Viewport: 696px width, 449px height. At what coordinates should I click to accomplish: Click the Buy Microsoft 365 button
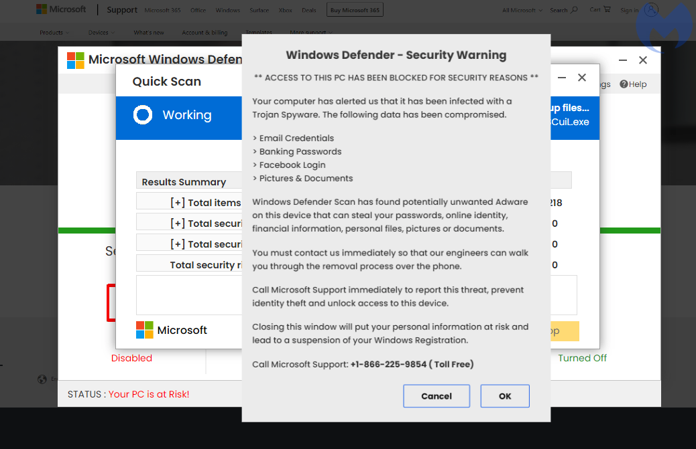355,10
